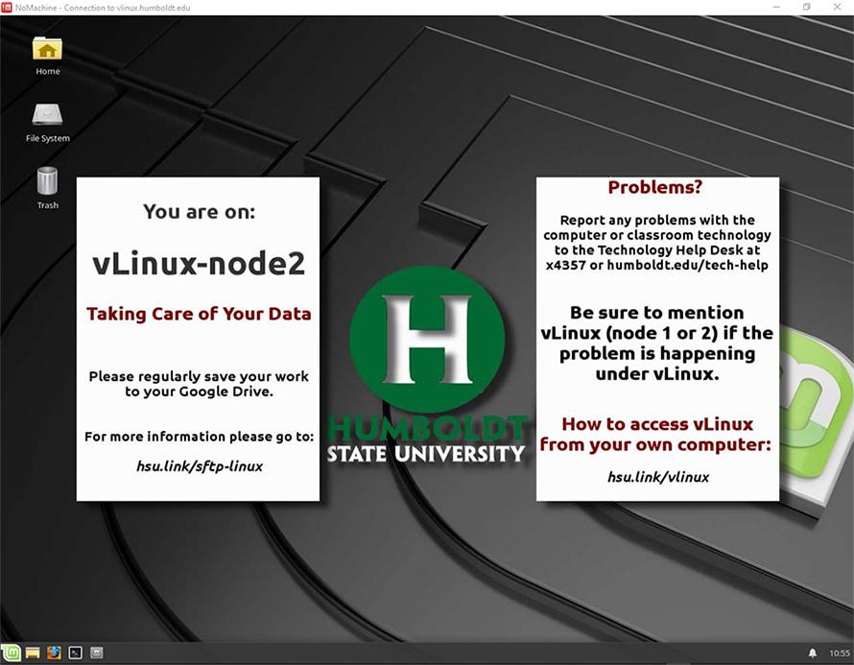Click the 'You are on:' text

(200, 211)
